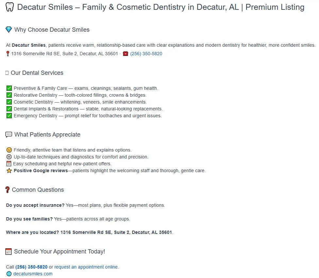Screen dimensions: 319x278
Task: Click the red question mark icon
Action: click(x=8, y=190)
